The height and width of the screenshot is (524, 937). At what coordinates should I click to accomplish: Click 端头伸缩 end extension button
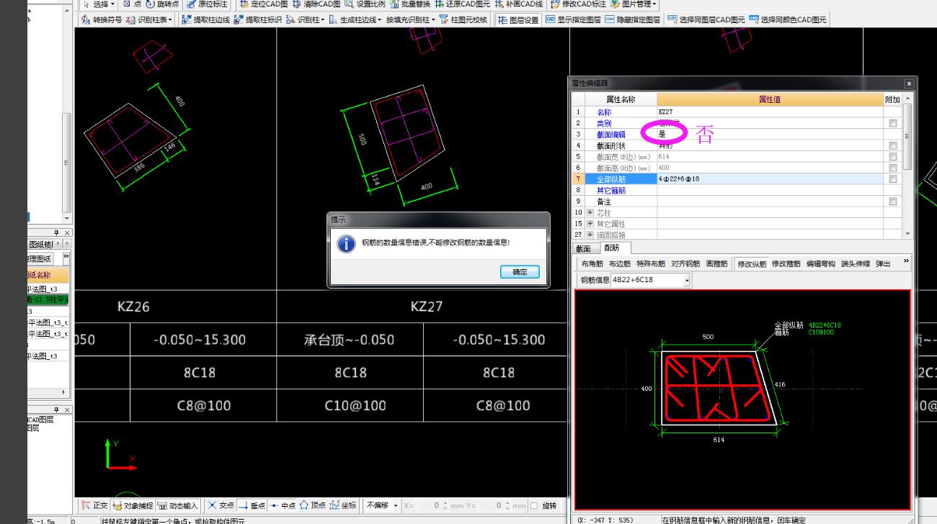tap(856, 264)
